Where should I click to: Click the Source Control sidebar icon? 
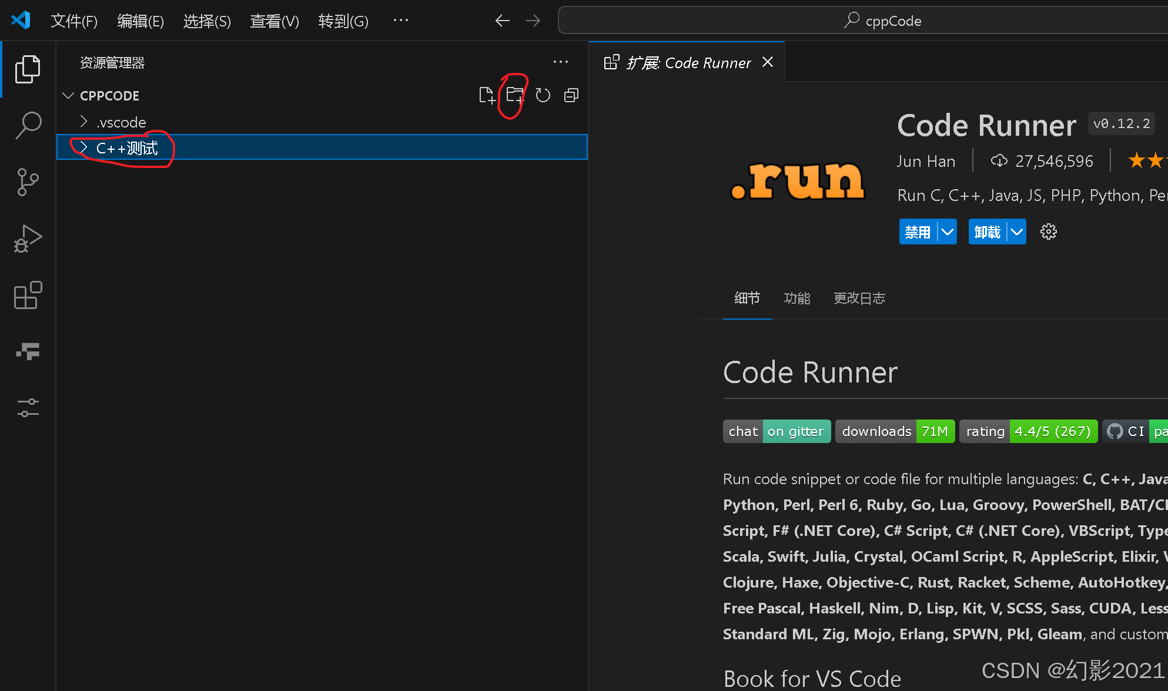[27, 182]
